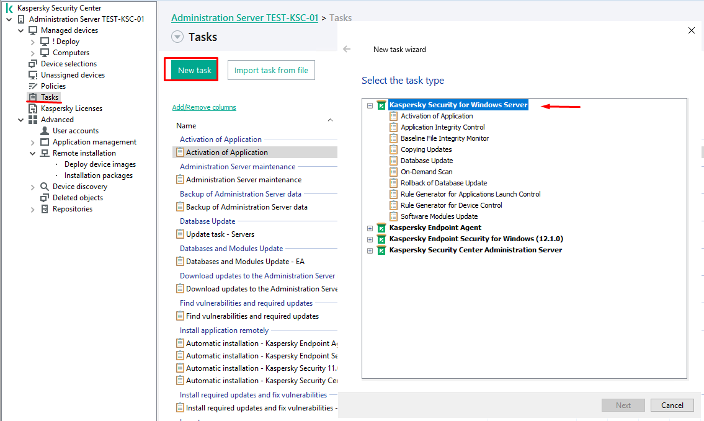Click the Deleted objects icon
Image resolution: width=704 pixels, height=421 pixels.
tap(45, 198)
